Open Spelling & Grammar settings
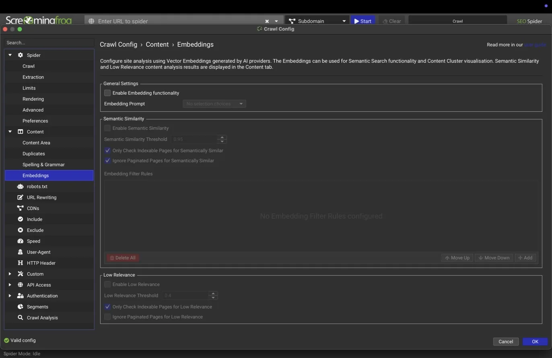Image resolution: width=552 pixels, height=358 pixels. click(x=43, y=165)
